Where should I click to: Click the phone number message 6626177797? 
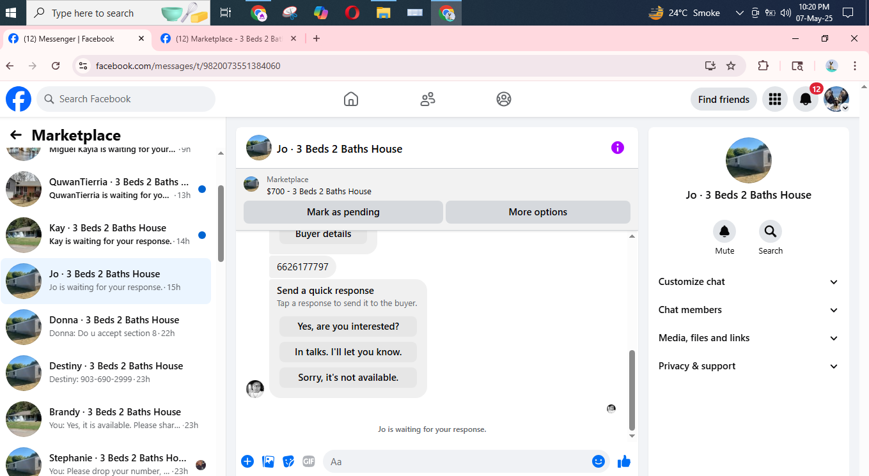302,266
